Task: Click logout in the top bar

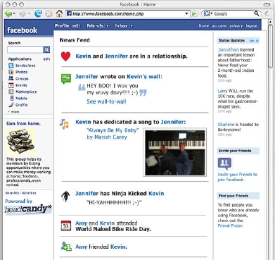Action: coord(252,26)
